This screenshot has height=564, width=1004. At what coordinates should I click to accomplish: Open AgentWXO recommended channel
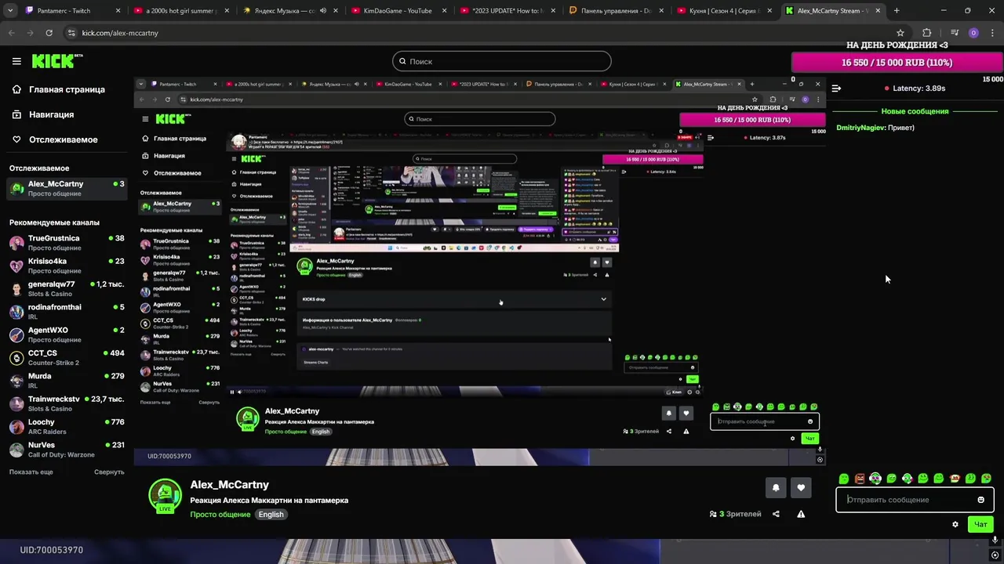click(66, 334)
